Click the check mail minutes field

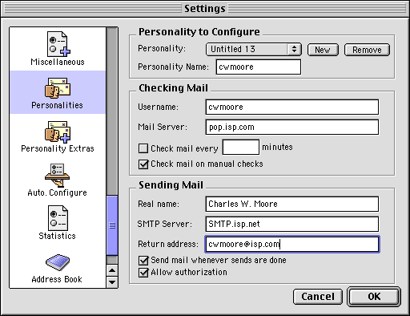pos(241,147)
